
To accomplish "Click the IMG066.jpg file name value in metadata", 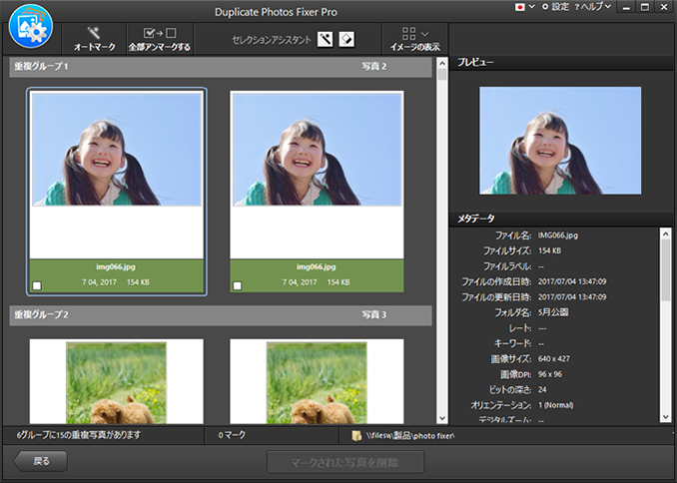I will click(x=557, y=236).
